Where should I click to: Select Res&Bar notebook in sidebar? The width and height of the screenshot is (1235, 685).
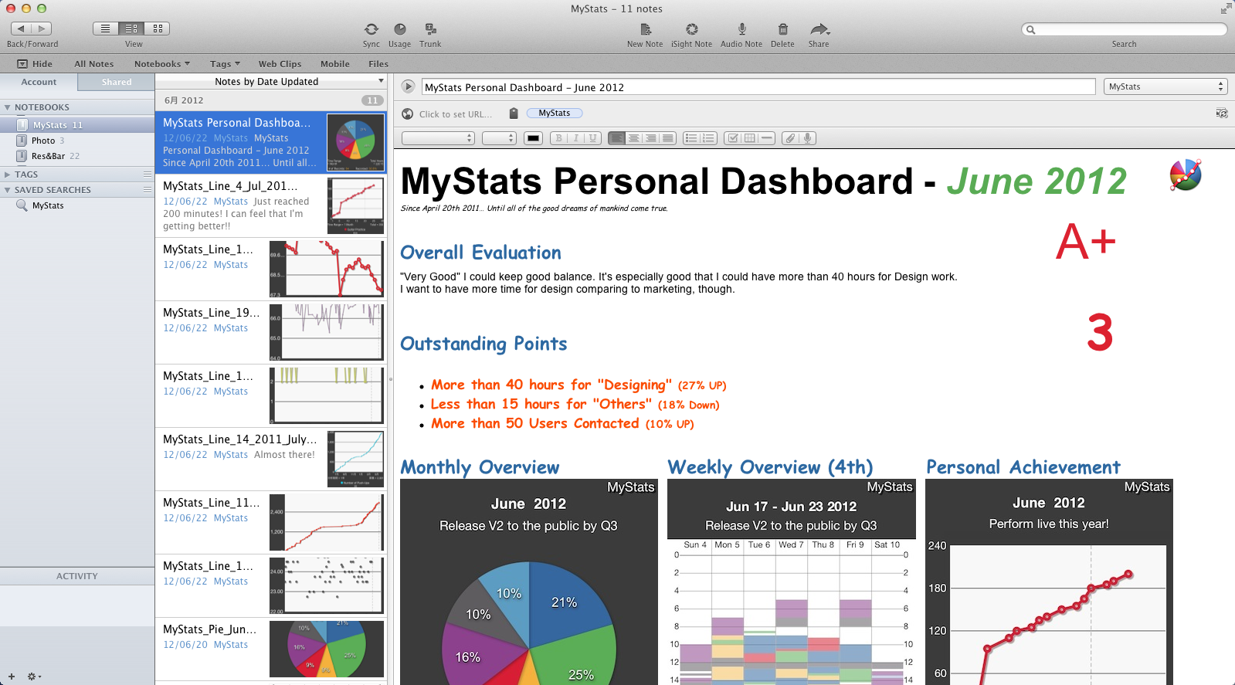(77, 156)
